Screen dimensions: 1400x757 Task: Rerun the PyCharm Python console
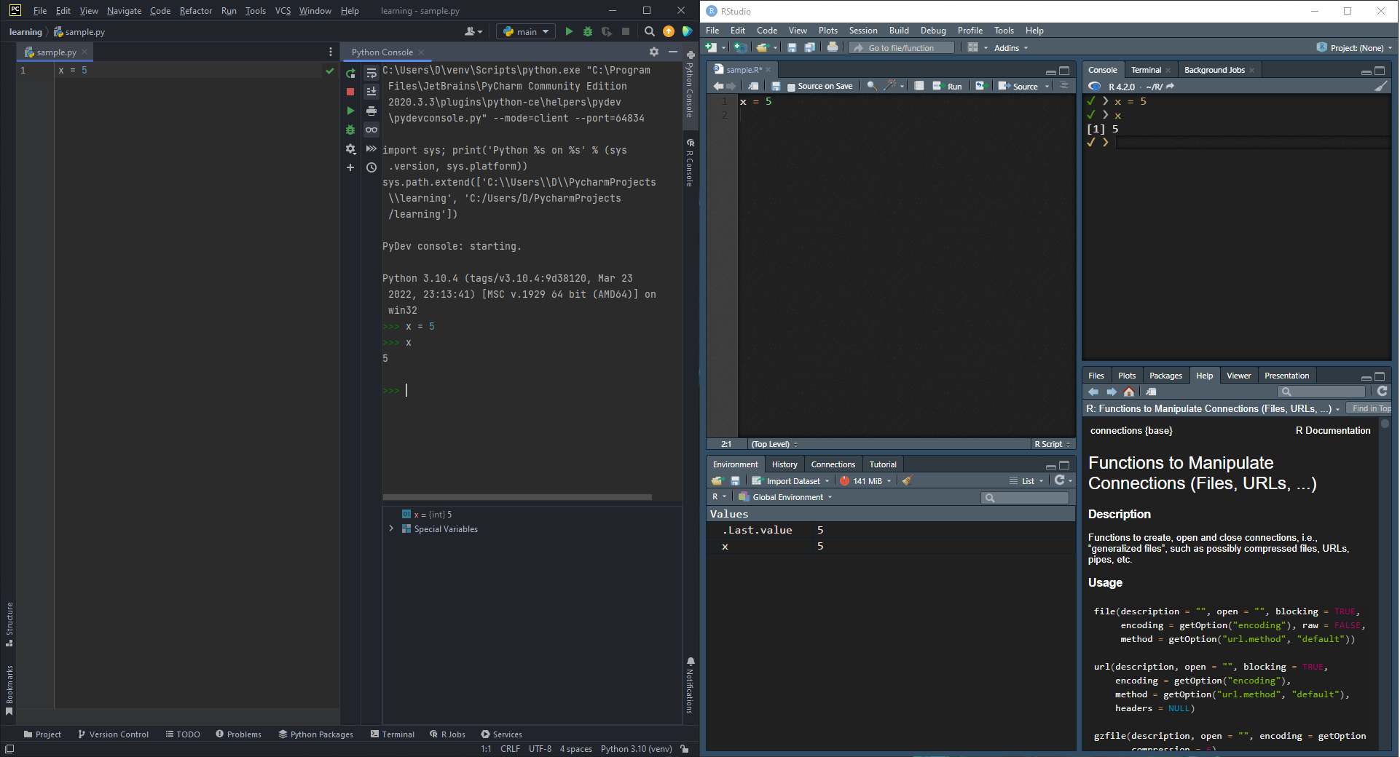point(350,73)
